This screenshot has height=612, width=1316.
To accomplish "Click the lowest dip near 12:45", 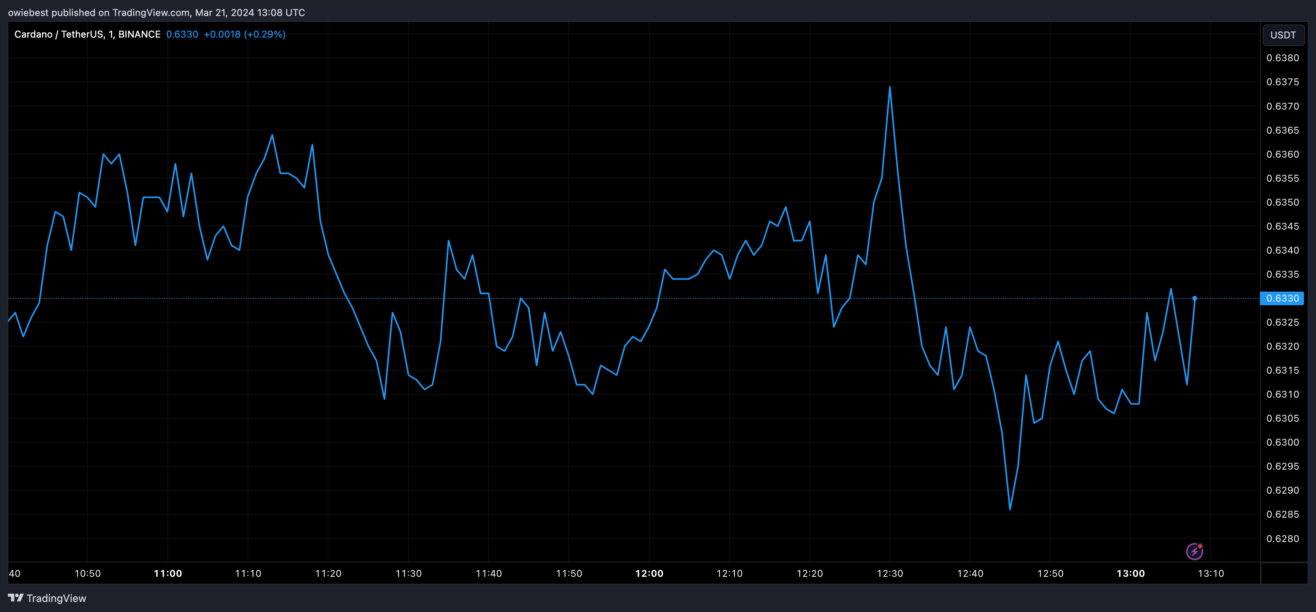I will tap(1010, 508).
